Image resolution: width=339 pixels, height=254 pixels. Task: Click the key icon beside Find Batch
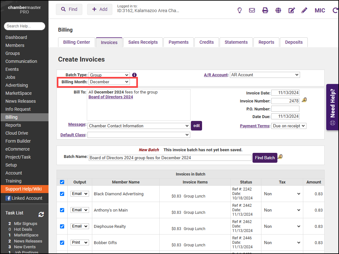pos(280,157)
